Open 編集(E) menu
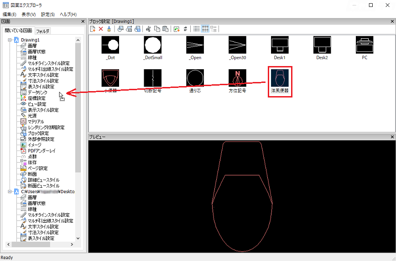Screen dimensions: 396x261 tap(10, 15)
